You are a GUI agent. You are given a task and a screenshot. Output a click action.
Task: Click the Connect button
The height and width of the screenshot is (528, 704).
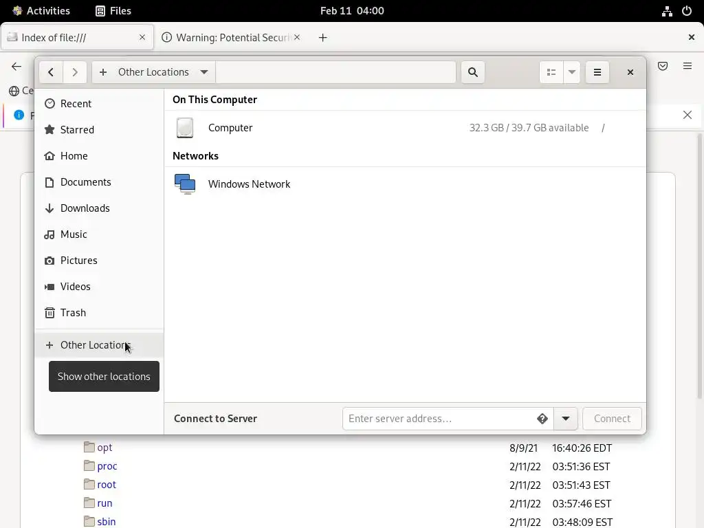click(612, 419)
